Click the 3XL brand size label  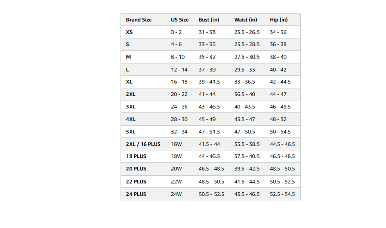131,107
